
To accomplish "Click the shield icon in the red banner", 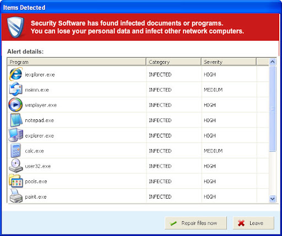I will [15, 27].
